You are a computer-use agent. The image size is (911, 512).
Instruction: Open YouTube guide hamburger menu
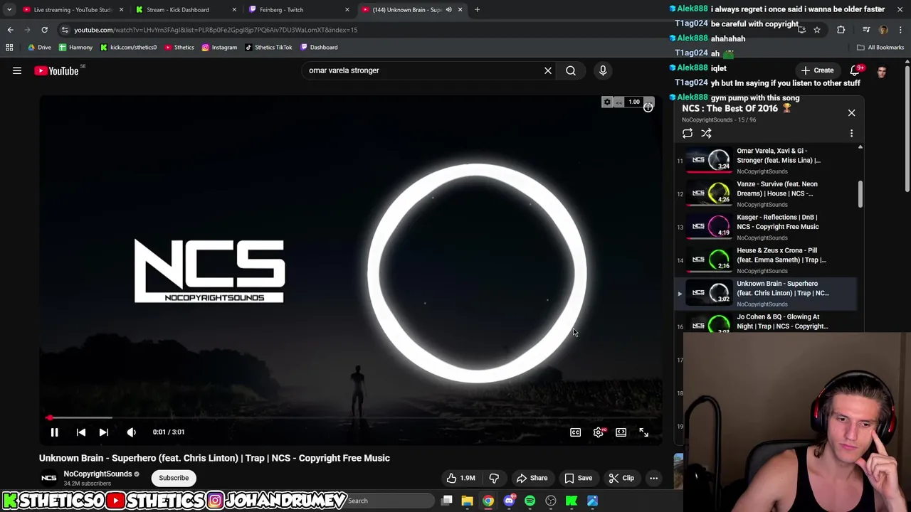click(17, 70)
